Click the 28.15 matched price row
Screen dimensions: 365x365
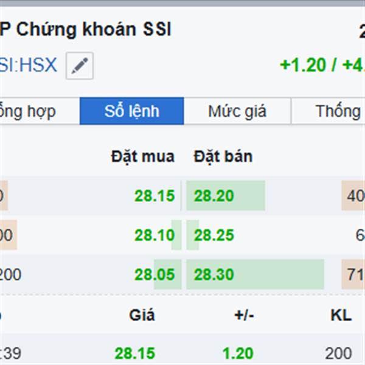pyautogui.click(x=134, y=353)
